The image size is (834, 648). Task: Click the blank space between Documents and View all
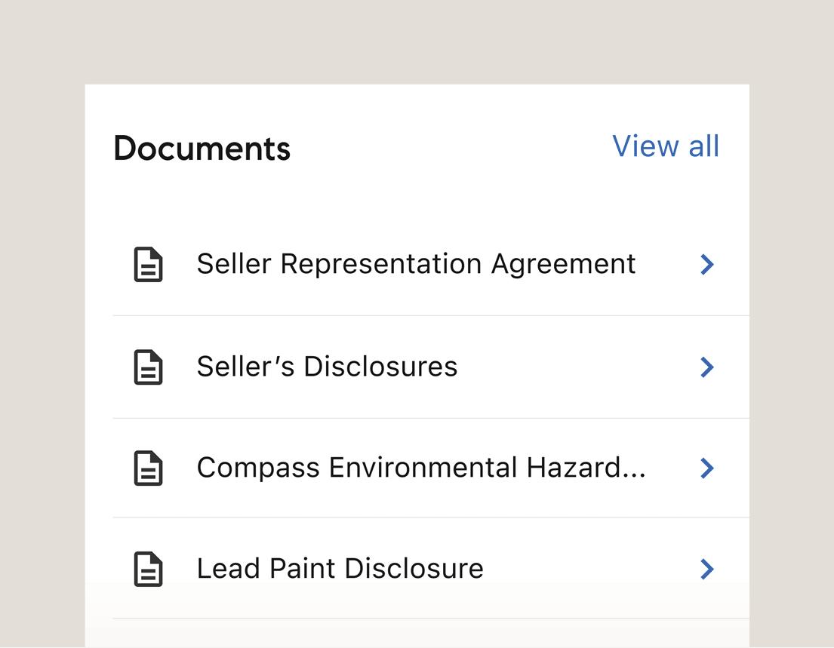[x=451, y=148]
